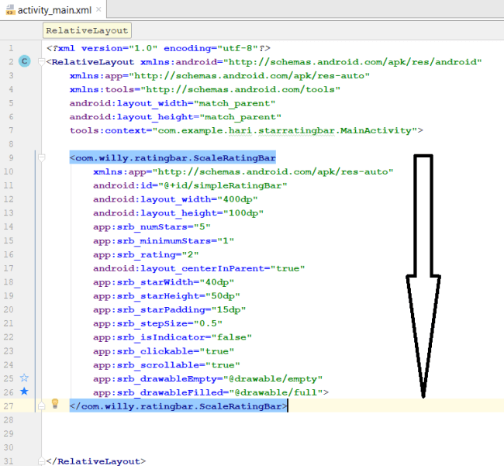The image size is (504, 466).
Task: Click app:srb_clickable="true"
Action: (164, 351)
